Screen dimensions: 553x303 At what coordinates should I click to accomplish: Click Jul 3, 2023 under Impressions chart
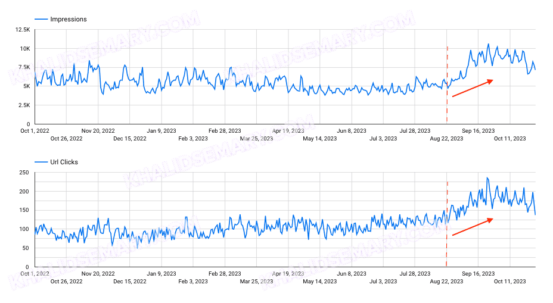tap(383, 139)
